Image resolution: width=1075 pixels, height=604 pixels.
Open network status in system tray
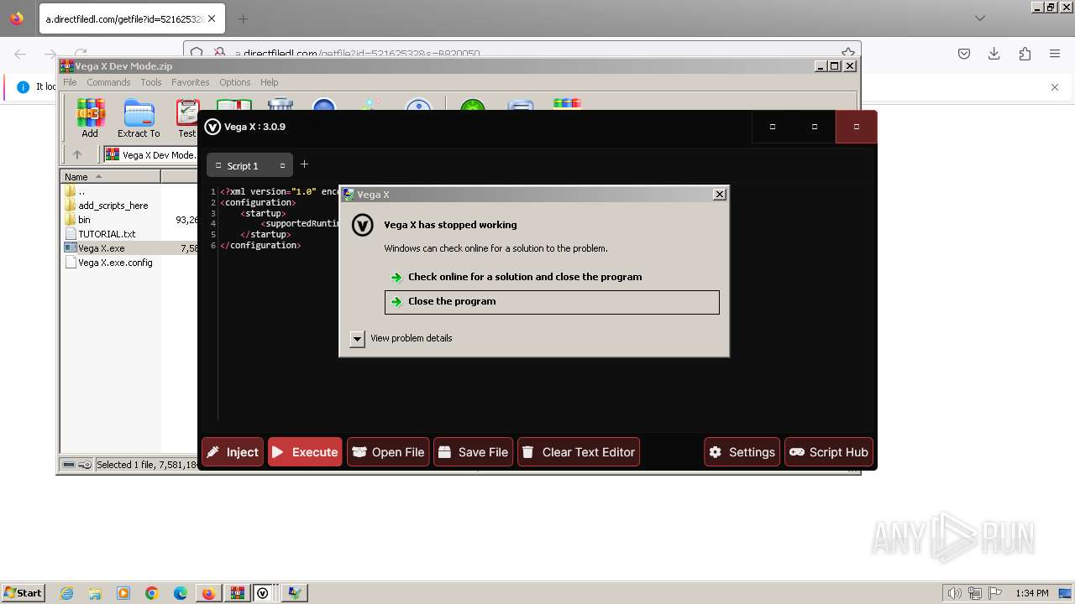tap(975, 593)
